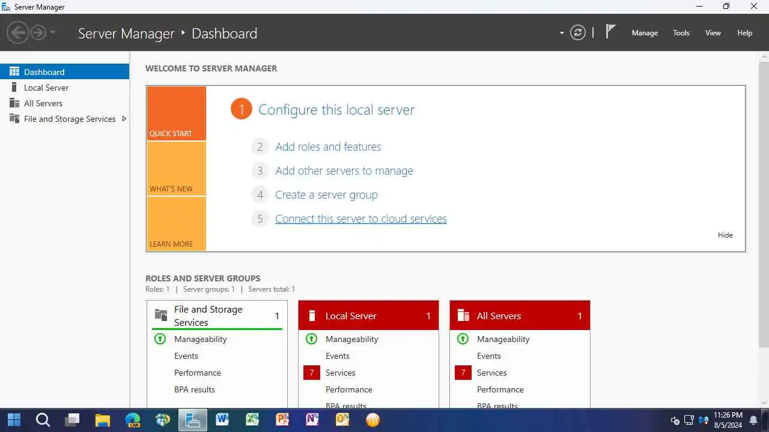Open Performance in All Servers tile
This screenshot has height=432, width=769.
[x=500, y=389]
